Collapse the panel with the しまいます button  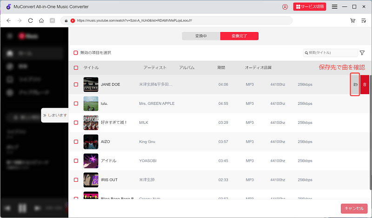click(x=55, y=115)
